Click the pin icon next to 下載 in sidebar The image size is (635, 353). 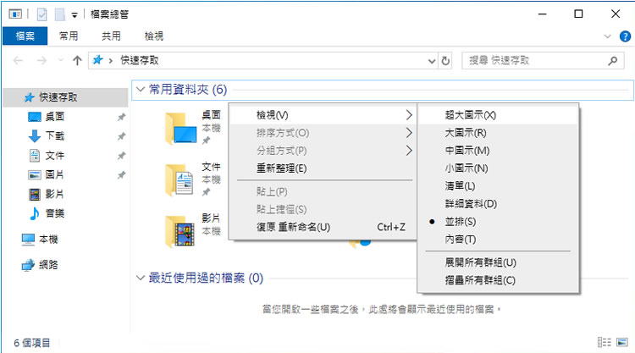click(x=121, y=136)
